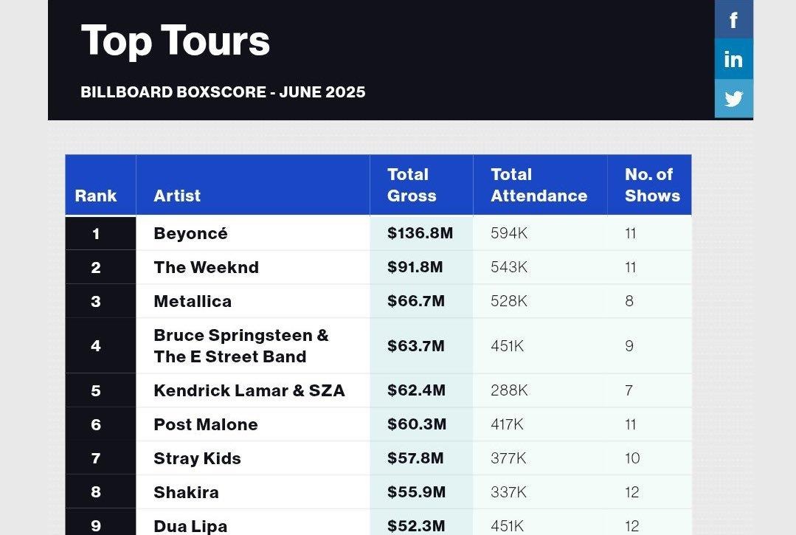Share the chart via Twitter bird icon

[733, 98]
